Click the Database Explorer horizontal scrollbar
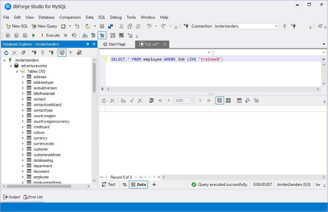 pyautogui.click(x=39, y=186)
